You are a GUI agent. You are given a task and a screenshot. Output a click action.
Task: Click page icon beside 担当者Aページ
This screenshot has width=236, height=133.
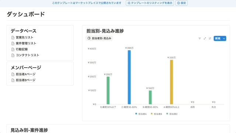(13, 74)
